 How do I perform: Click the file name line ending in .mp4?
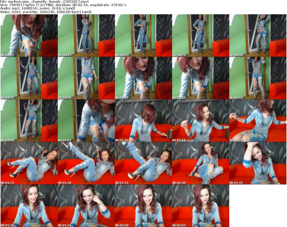click(x=44, y=2)
